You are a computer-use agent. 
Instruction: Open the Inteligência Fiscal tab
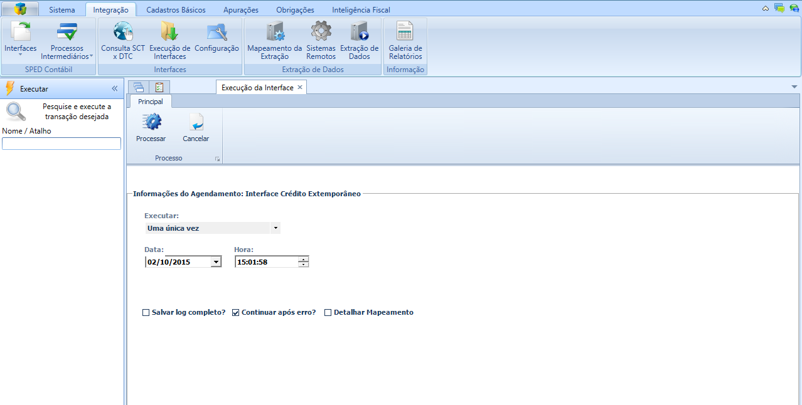click(x=361, y=10)
